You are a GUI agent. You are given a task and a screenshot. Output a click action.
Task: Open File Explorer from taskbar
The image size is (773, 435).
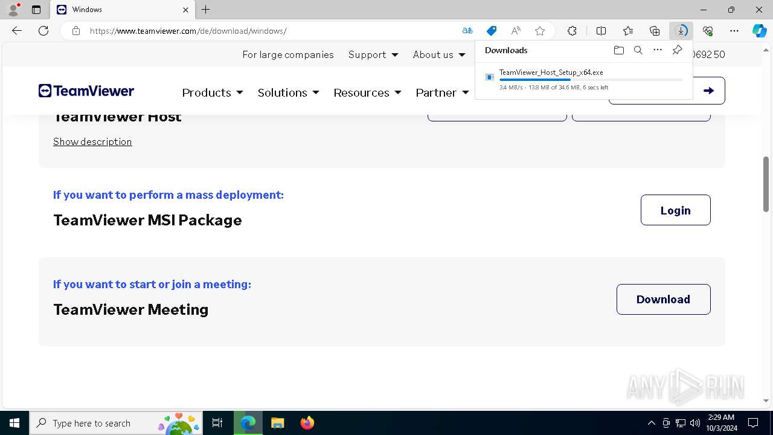click(x=277, y=423)
